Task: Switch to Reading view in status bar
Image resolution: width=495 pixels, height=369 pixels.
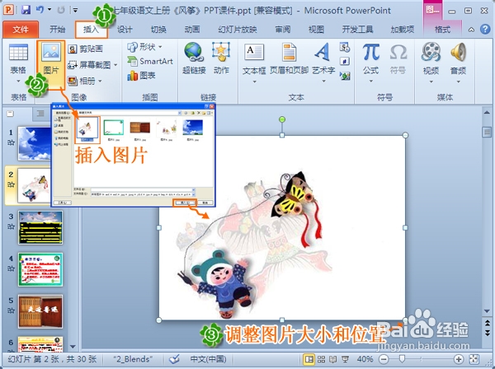Action: point(333,359)
